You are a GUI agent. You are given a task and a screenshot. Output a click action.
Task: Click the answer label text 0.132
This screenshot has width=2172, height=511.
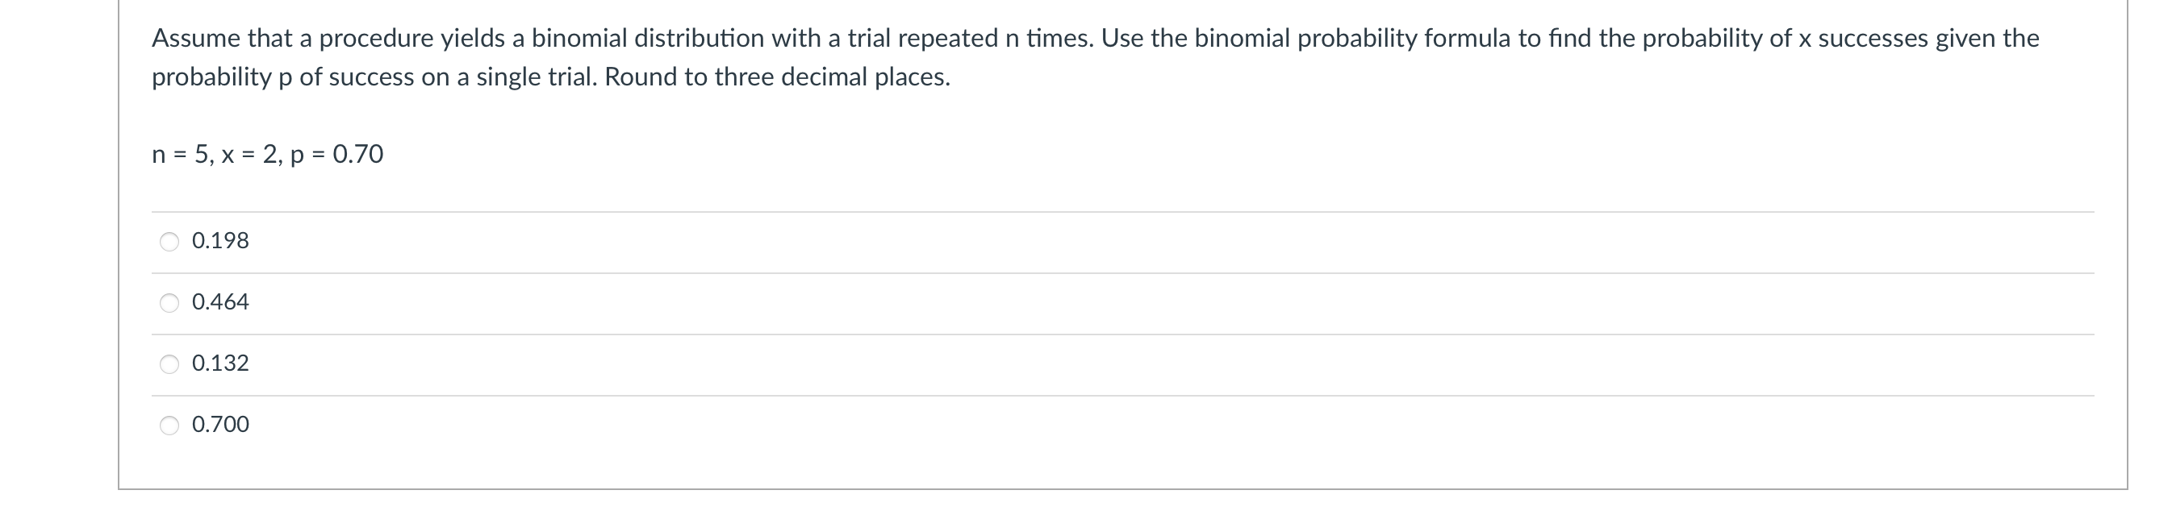pyautogui.click(x=221, y=363)
